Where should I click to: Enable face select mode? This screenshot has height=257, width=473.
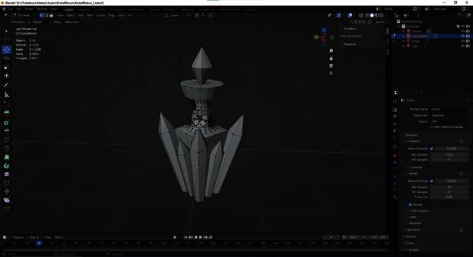coord(51,15)
